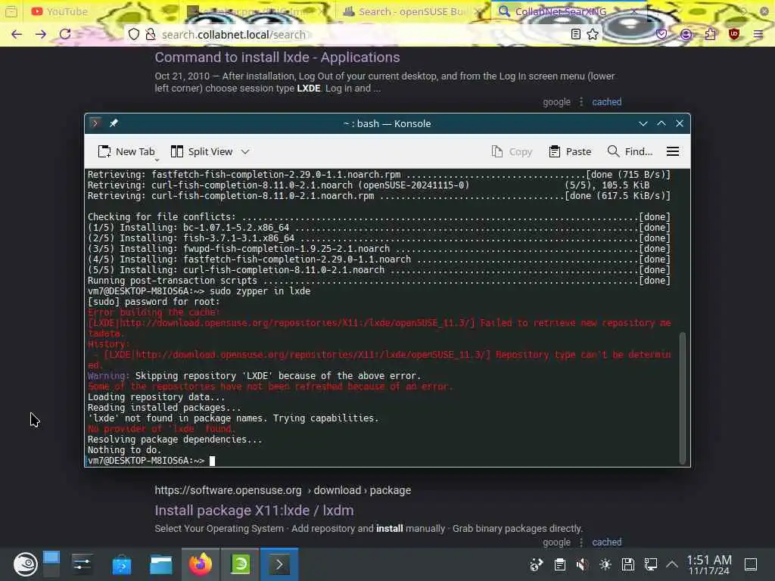Image resolution: width=775 pixels, height=581 pixels.
Task: Open the network tray icon
Action: pos(650,564)
